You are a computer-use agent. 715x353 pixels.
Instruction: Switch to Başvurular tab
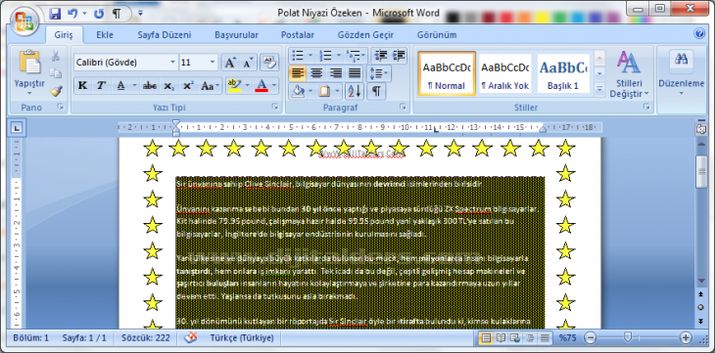pyautogui.click(x=236, y=35)
